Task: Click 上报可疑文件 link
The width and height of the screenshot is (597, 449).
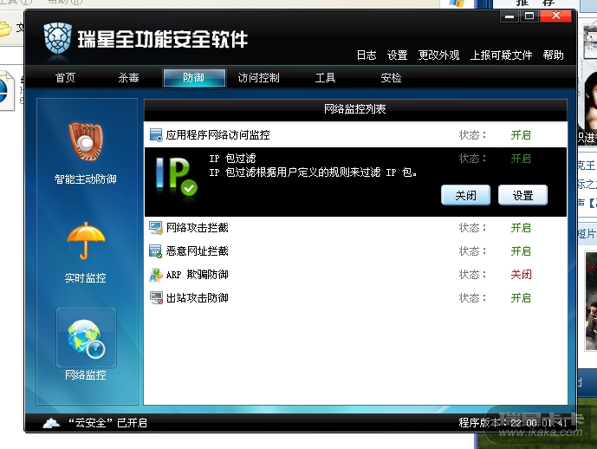Action: (x=501, y=55)
